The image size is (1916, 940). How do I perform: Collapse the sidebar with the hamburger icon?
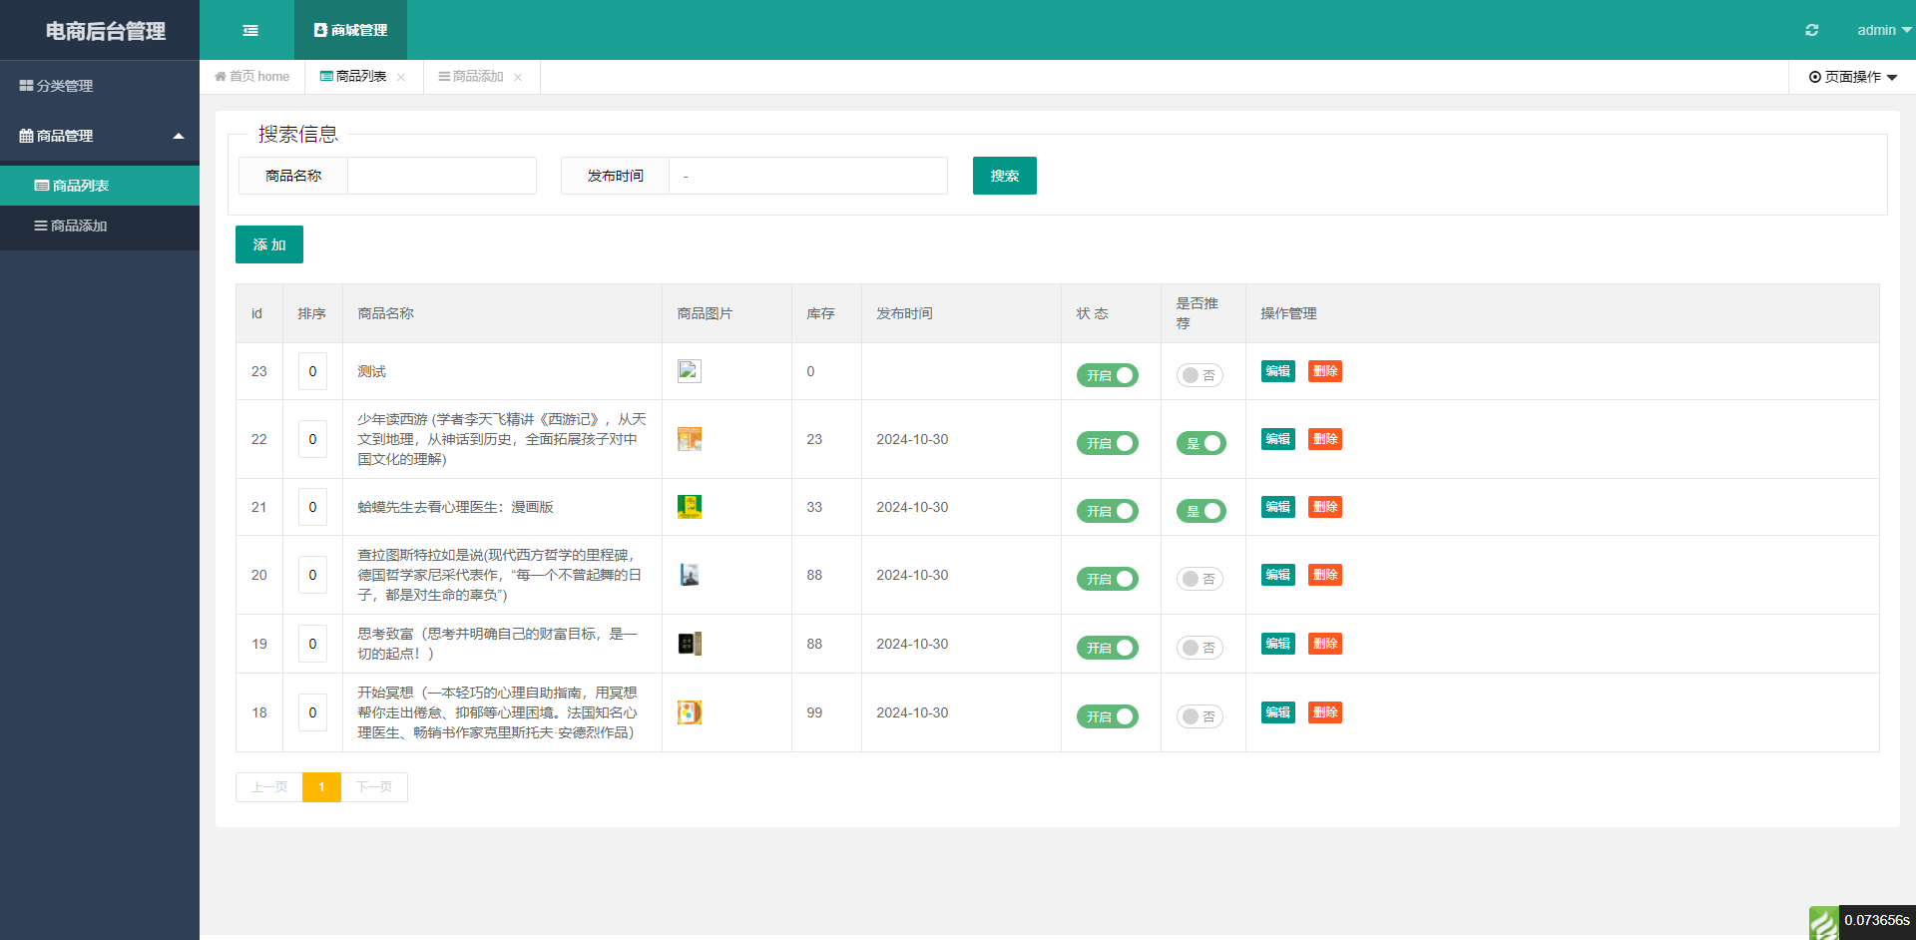coord(250,30)
